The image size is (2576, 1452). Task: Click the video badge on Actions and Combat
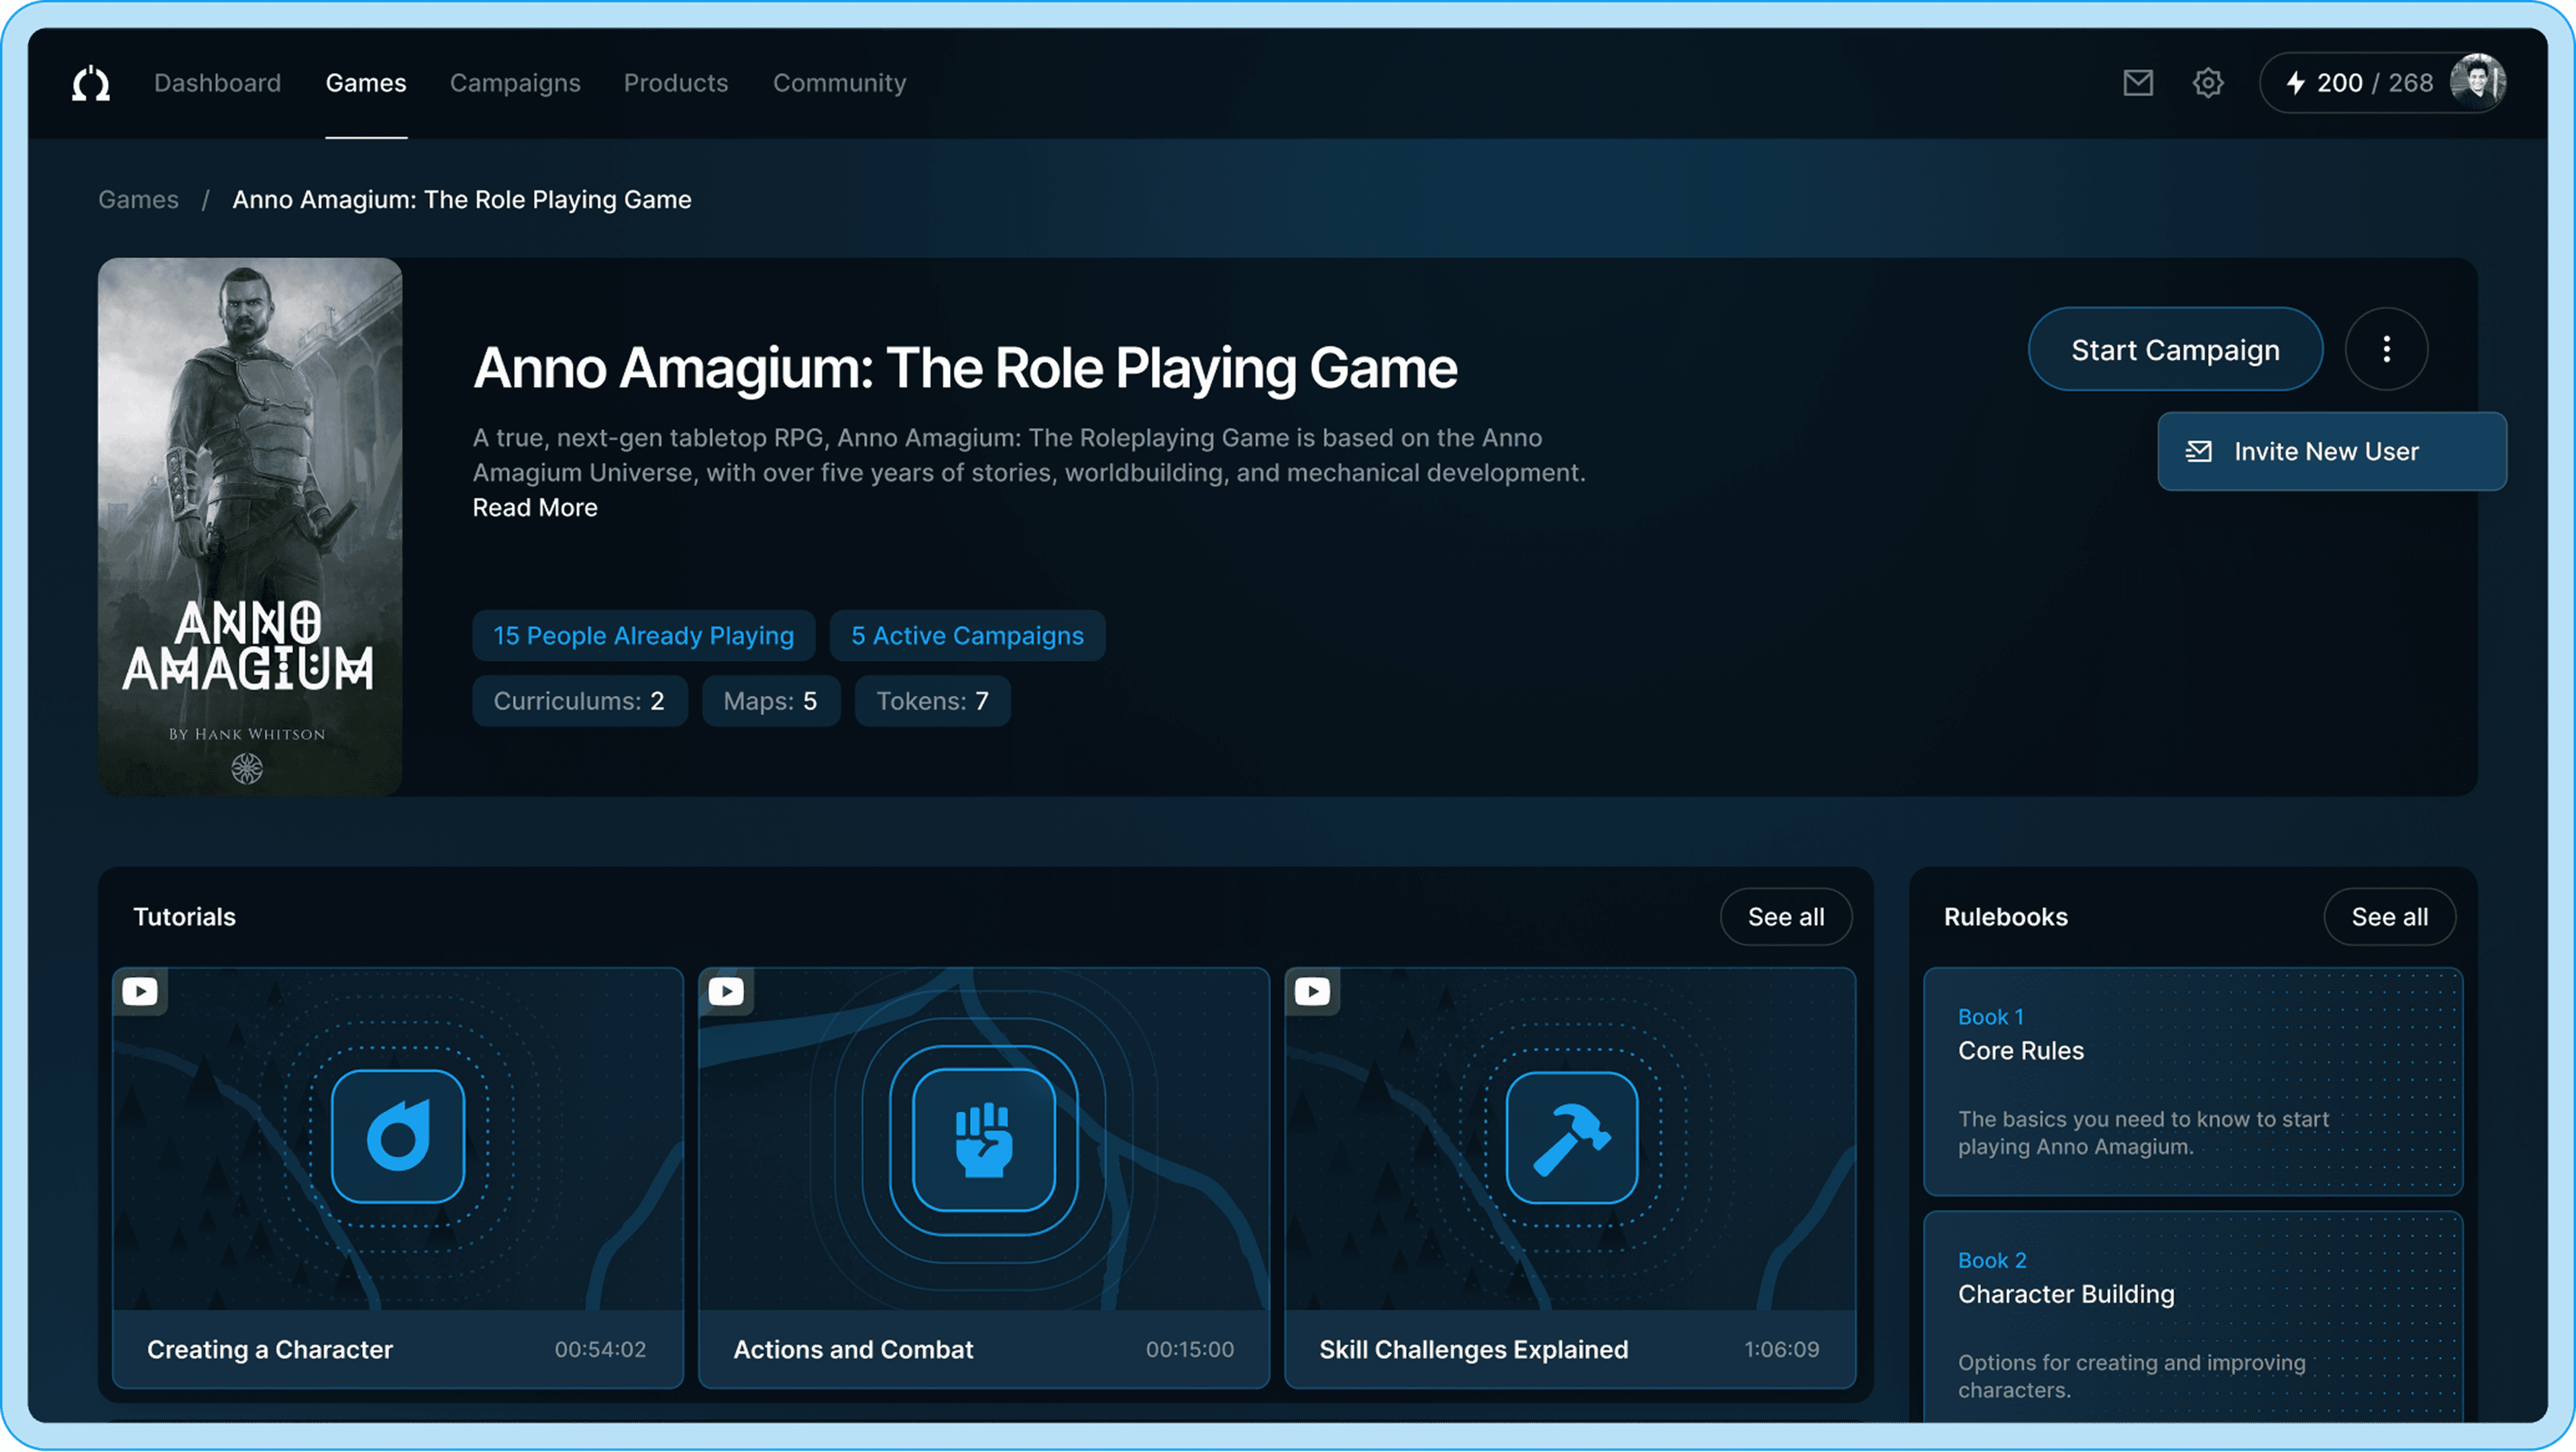tap(726, 991)
